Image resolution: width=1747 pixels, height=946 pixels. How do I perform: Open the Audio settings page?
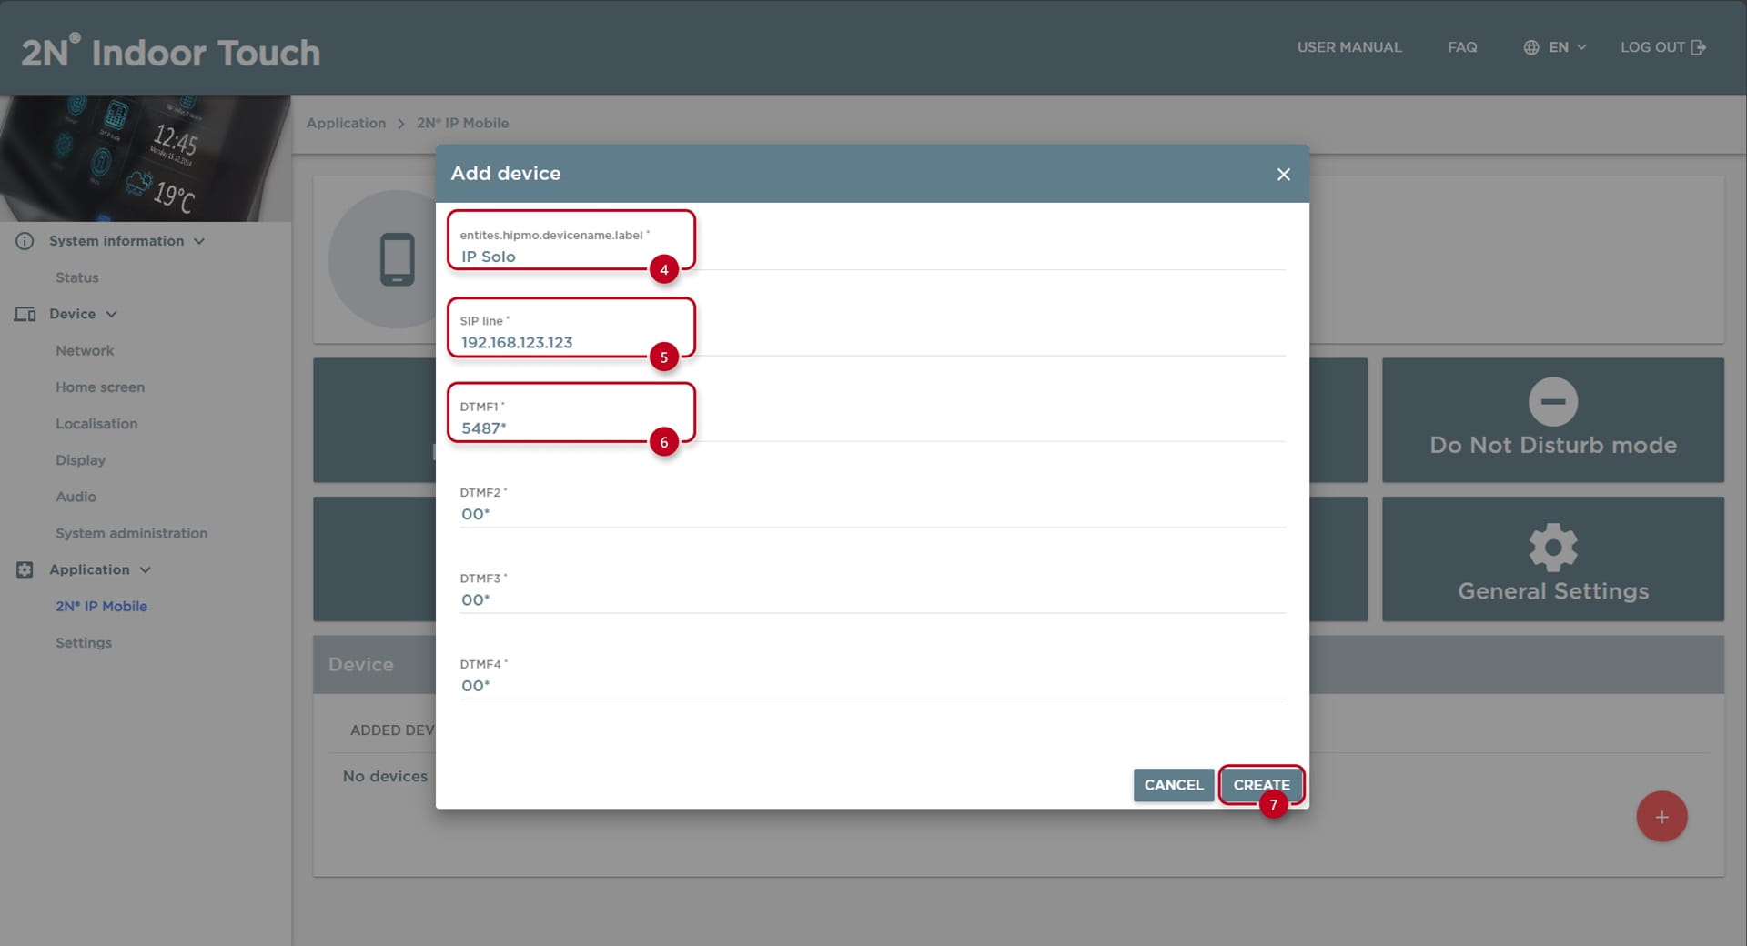click(x=76, y=496)
